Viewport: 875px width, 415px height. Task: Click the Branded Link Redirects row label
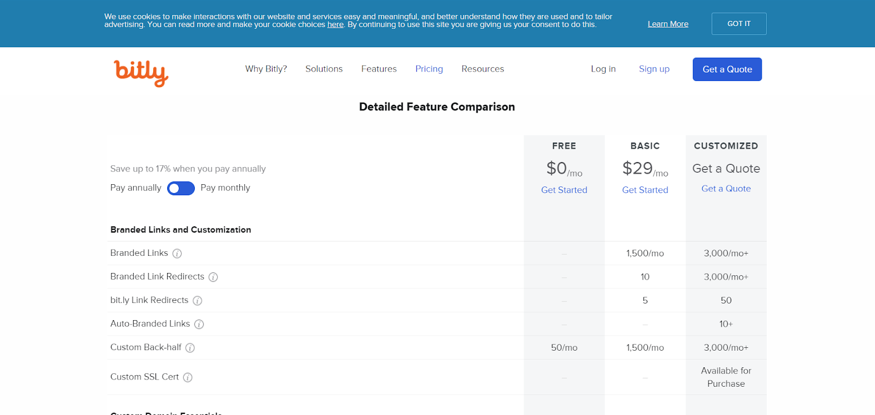pyautogui.click(x=158, y=276)
